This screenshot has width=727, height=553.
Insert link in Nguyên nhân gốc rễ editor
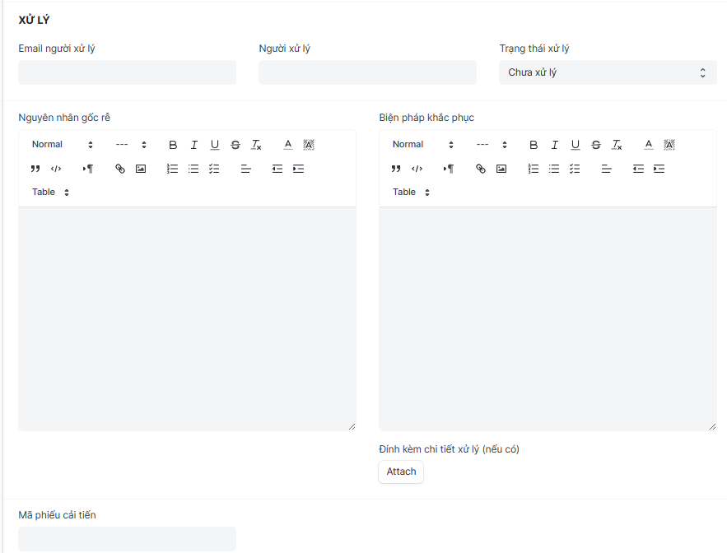point(120,169)
